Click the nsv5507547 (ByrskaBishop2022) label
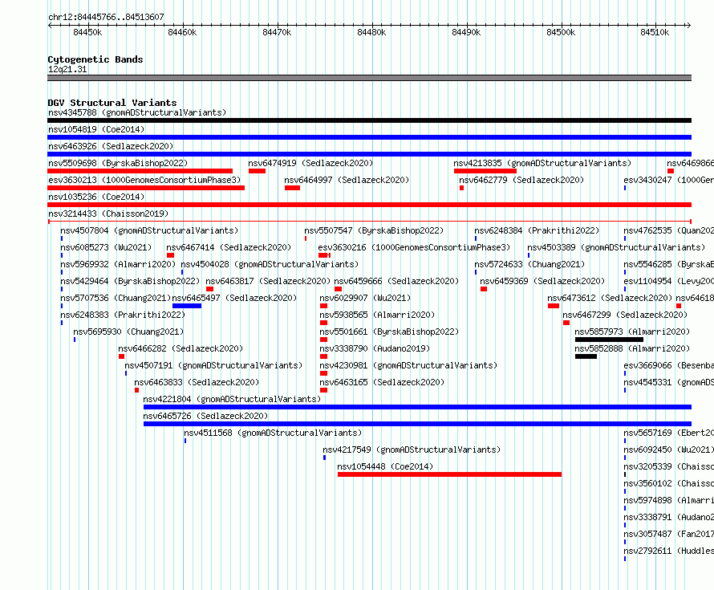This screenshot has height=590, width=714. coord(374,230)
